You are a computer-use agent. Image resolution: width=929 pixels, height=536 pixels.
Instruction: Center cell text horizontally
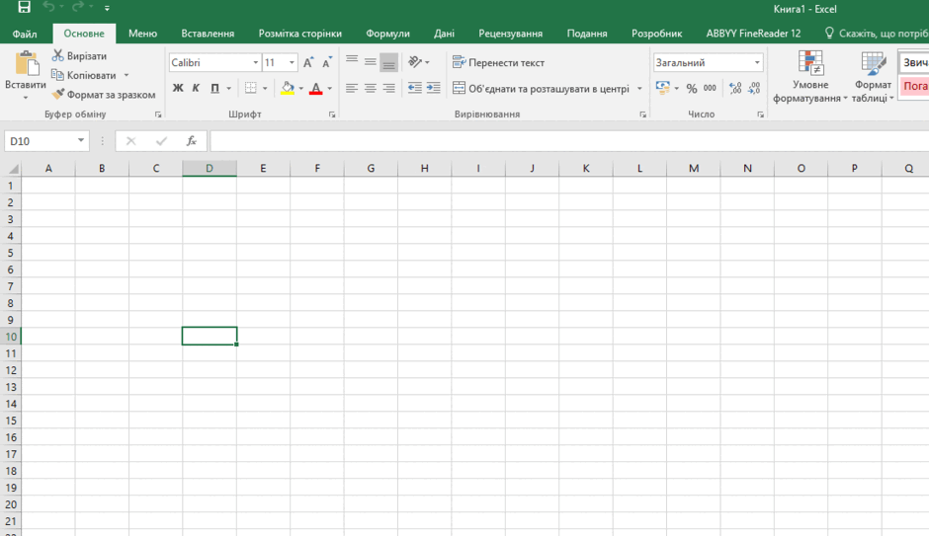point(371,88)
